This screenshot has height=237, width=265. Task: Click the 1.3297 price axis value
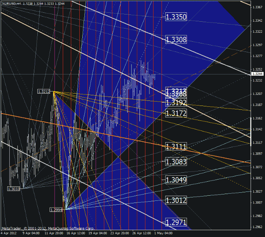tap(257, 45)
